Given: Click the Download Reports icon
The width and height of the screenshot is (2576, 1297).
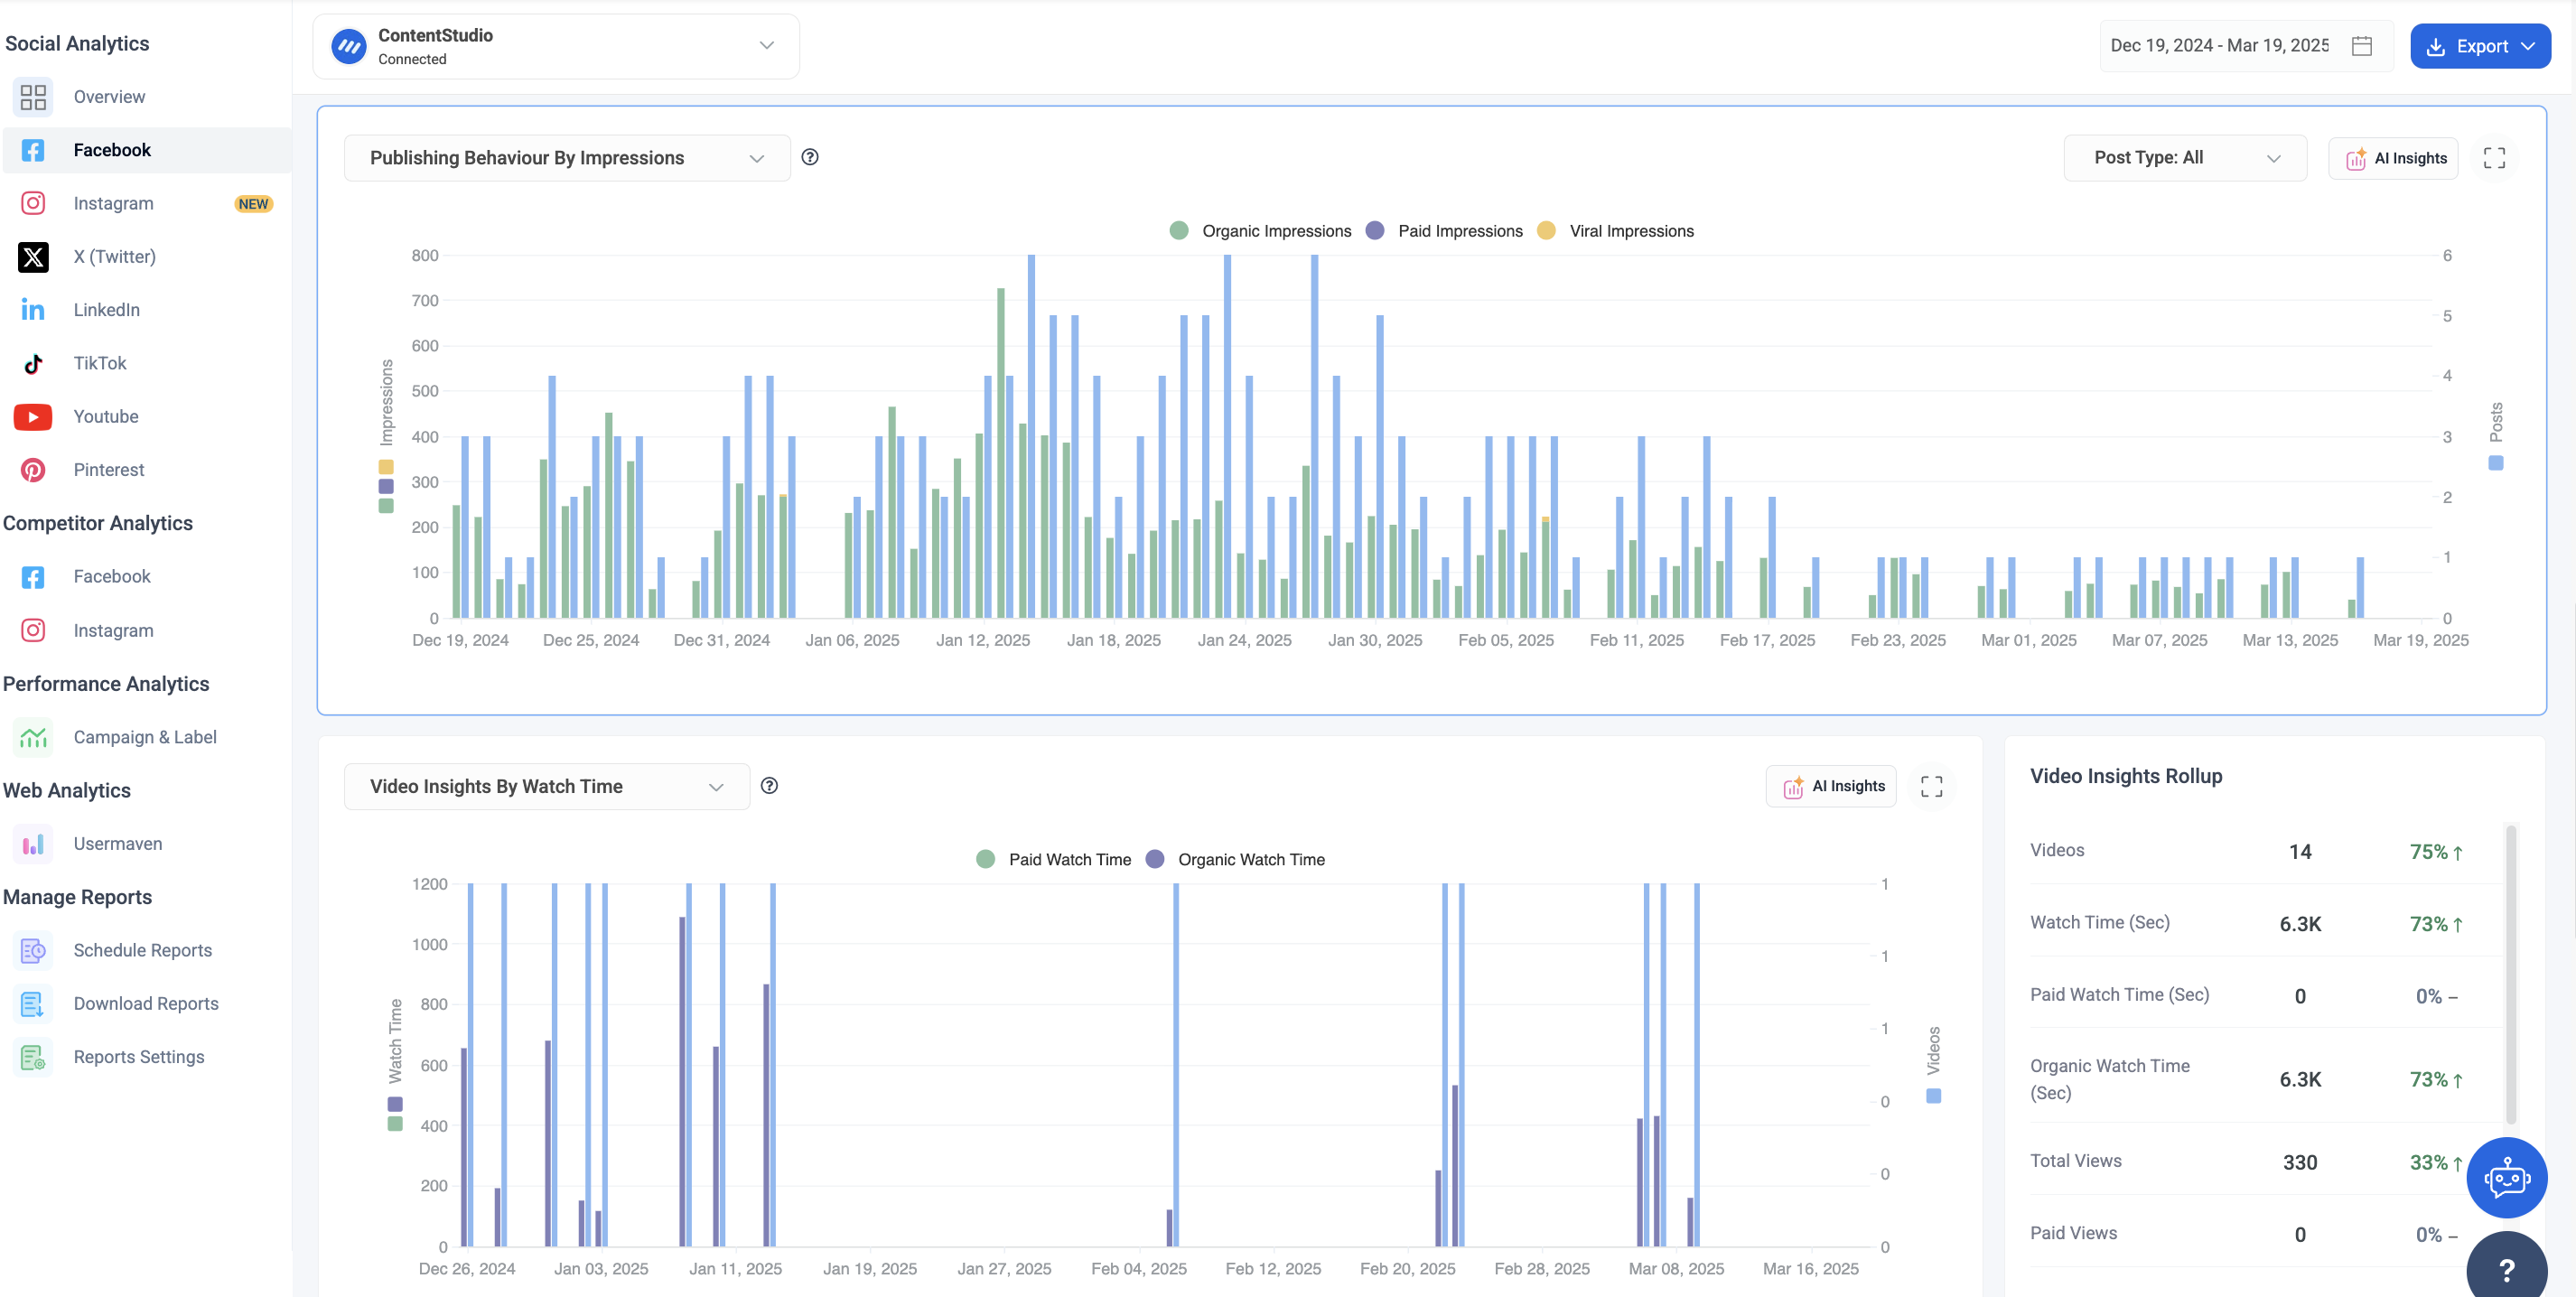Looking at the screenshot, I should coord(33,1004).
